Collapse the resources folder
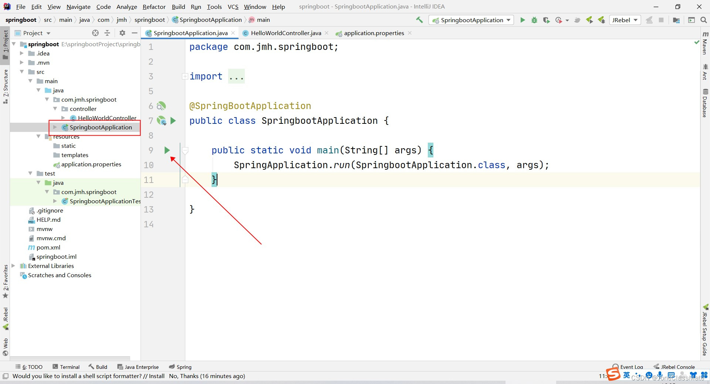Image resolution: width=710 pixels, height=384 pixels. pyautogui.click(x=38, y=136)
